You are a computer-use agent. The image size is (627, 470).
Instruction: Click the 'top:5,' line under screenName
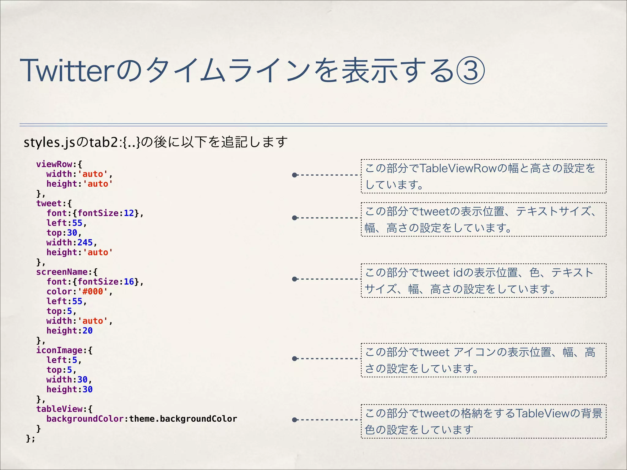click(62, 311)
